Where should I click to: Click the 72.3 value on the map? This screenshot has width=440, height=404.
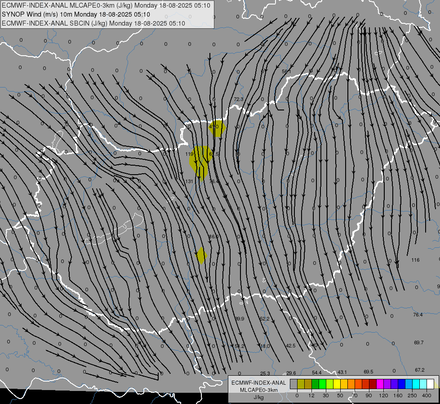click(x=239, y=99)
